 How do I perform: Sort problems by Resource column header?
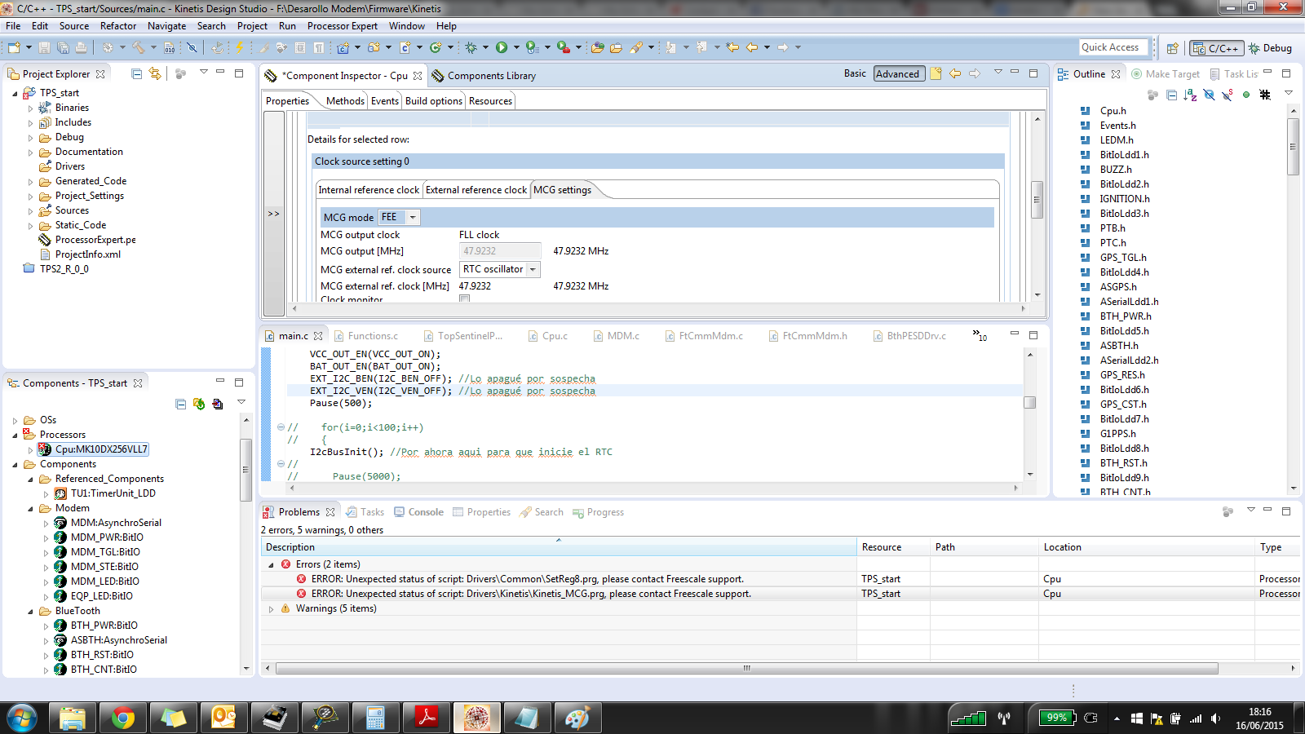click(x=893, y=547)
